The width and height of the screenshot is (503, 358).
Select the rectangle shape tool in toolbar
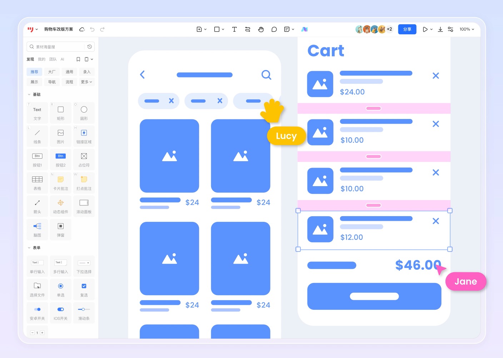point(219,29)
